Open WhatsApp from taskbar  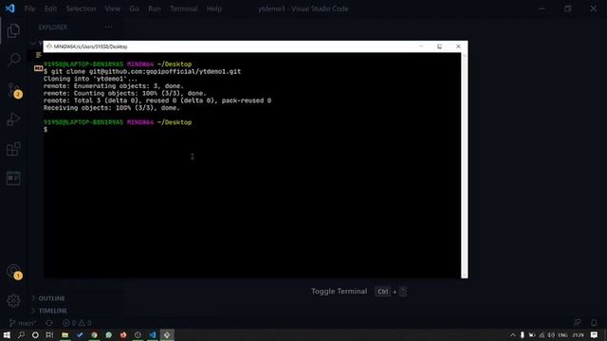tap(109, 334)
